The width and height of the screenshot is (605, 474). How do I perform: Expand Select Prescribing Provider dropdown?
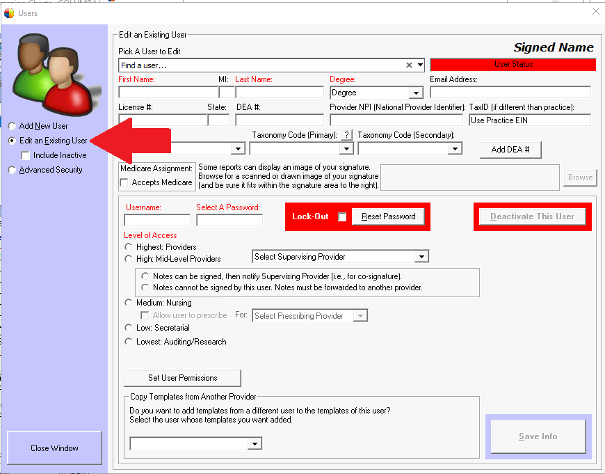(x=360, y=315)
